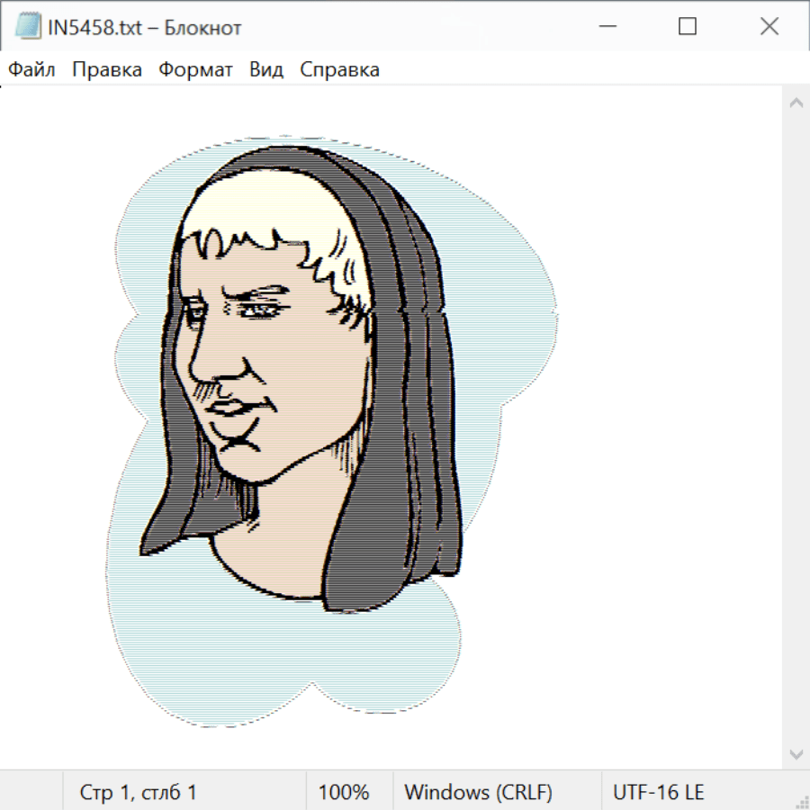Image resolution: width=810 pixels, height=810 pixels.
Task: Maximize the Блокнот window
Action: click(x=688, y=27)
